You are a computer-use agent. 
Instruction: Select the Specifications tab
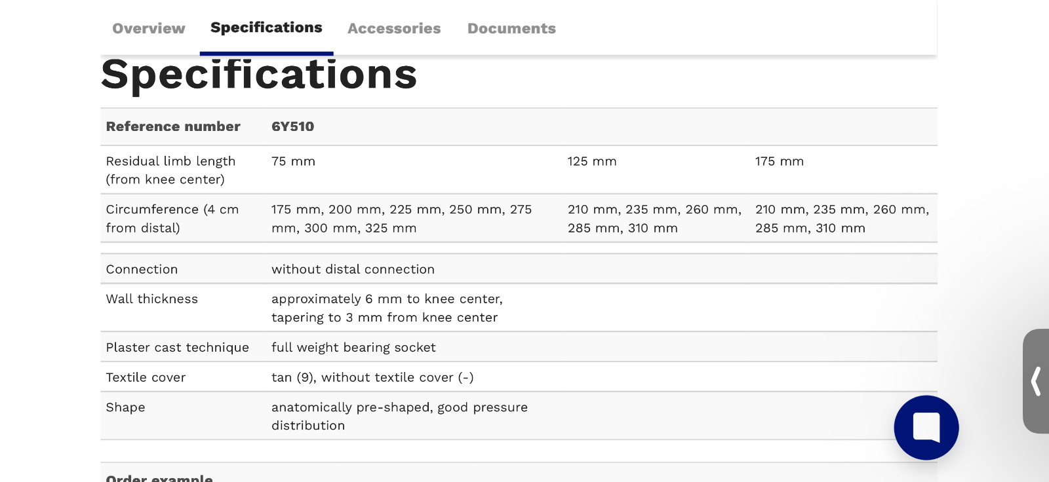(x=266, y=28)
